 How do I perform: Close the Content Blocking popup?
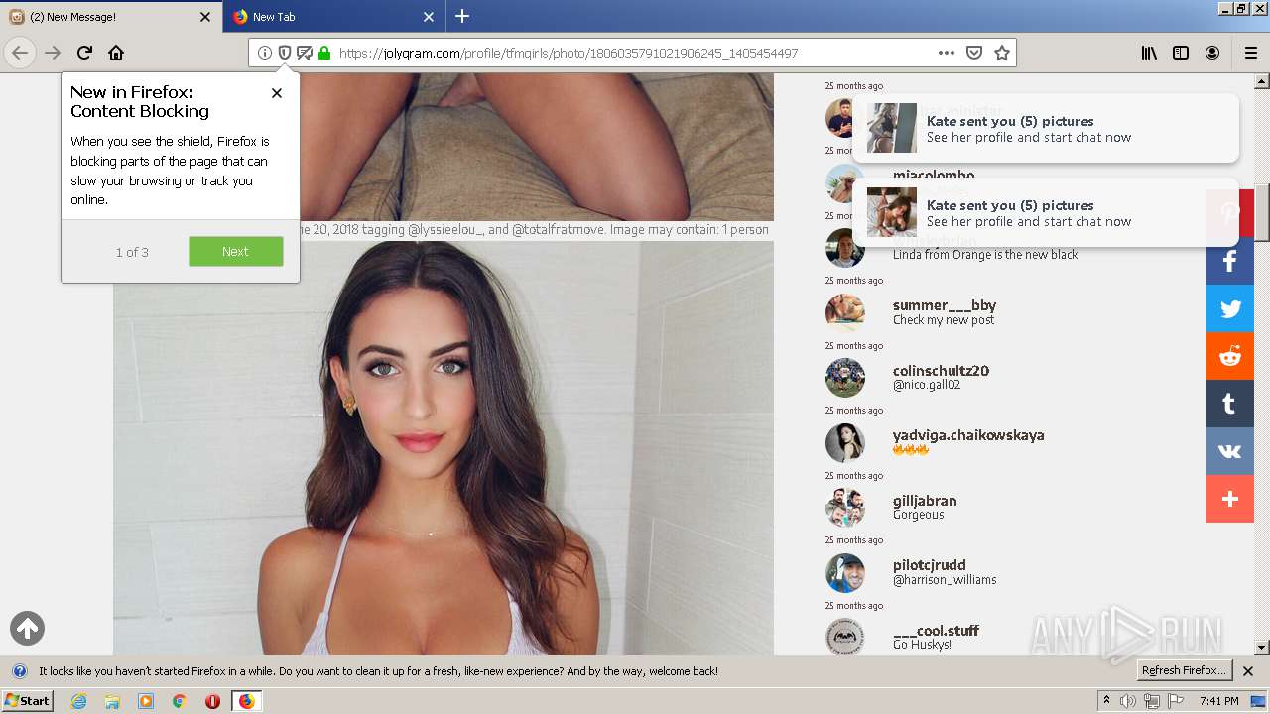(x=277, y=93)
